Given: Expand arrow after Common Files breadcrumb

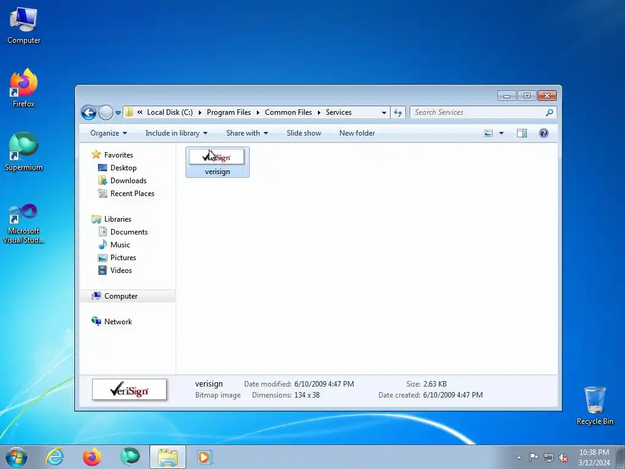Looking at the screenshot, I should pyautogui.click(x=319, y=112).
